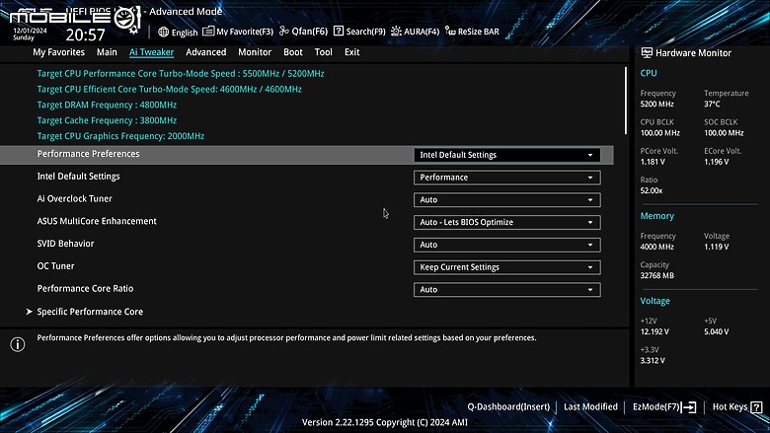This screenshot has width=770, height=433.
Task: Click the Qfan fan icon
Action: tap(284, 31)
